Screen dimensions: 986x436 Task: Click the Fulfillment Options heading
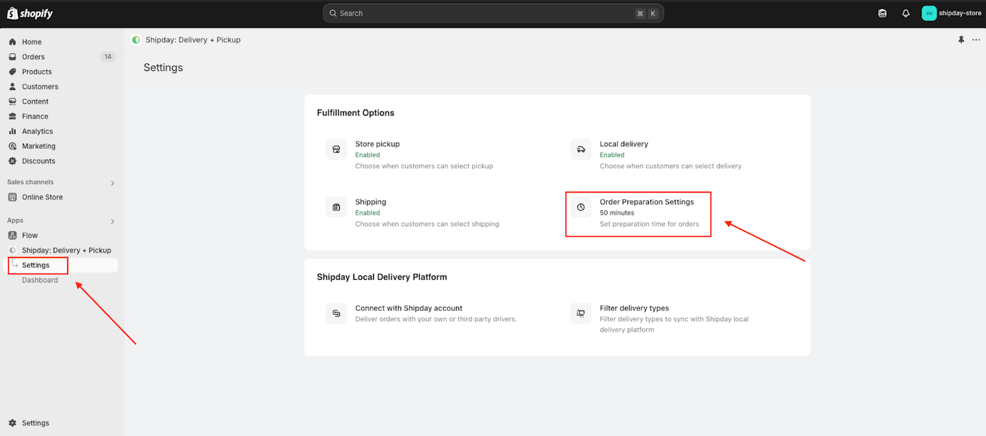point(356,113)
